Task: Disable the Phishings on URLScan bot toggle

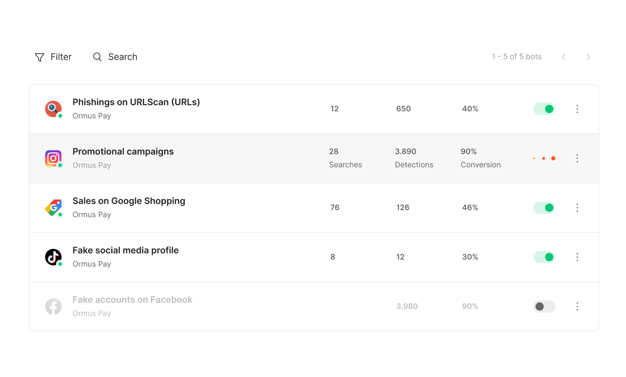Action: (x=544, y=109)
